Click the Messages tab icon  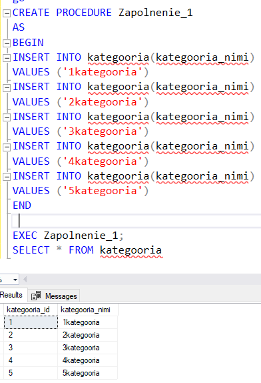click(x=36, y=296)
